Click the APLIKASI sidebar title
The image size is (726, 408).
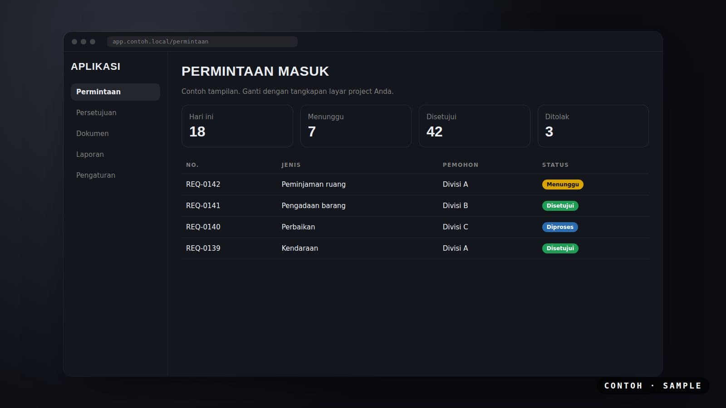click(96, 67)
